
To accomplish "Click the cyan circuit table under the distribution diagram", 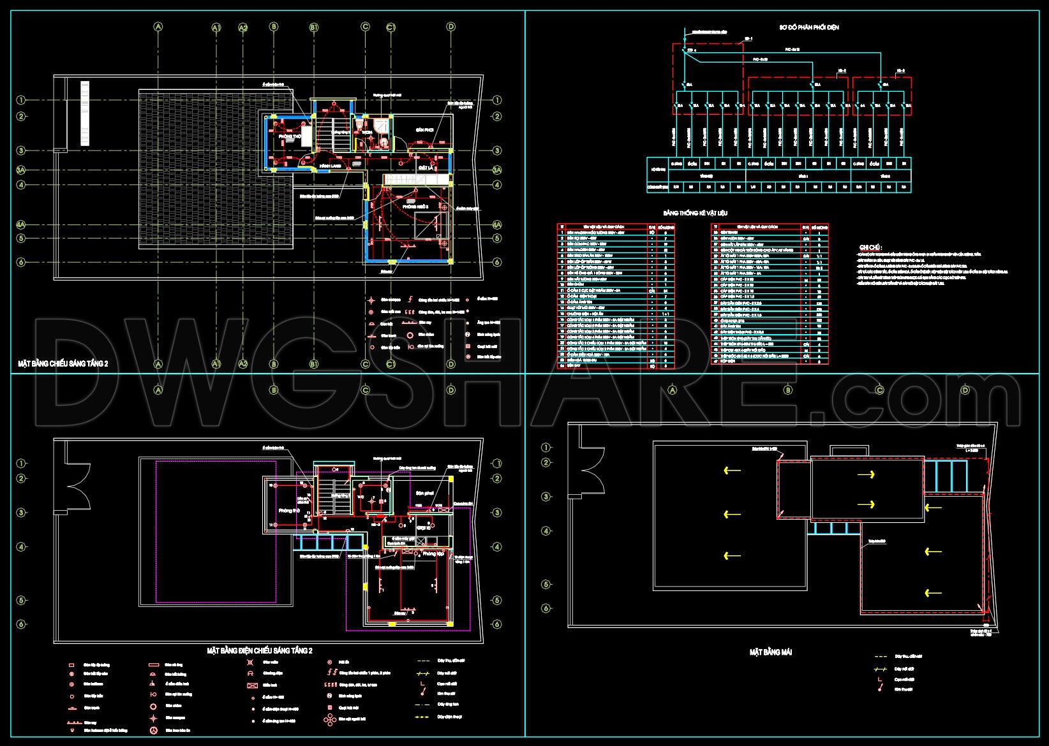I will pyautogui.click(x=780, y=175).
